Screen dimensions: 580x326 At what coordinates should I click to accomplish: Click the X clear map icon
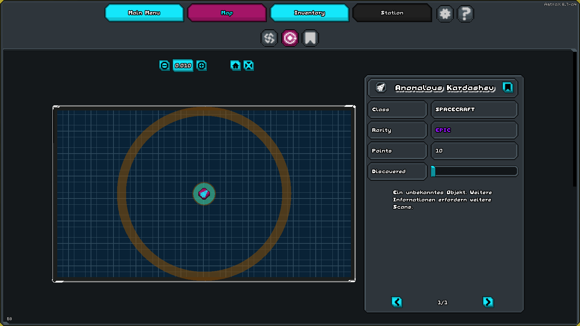tap(249, 66)
